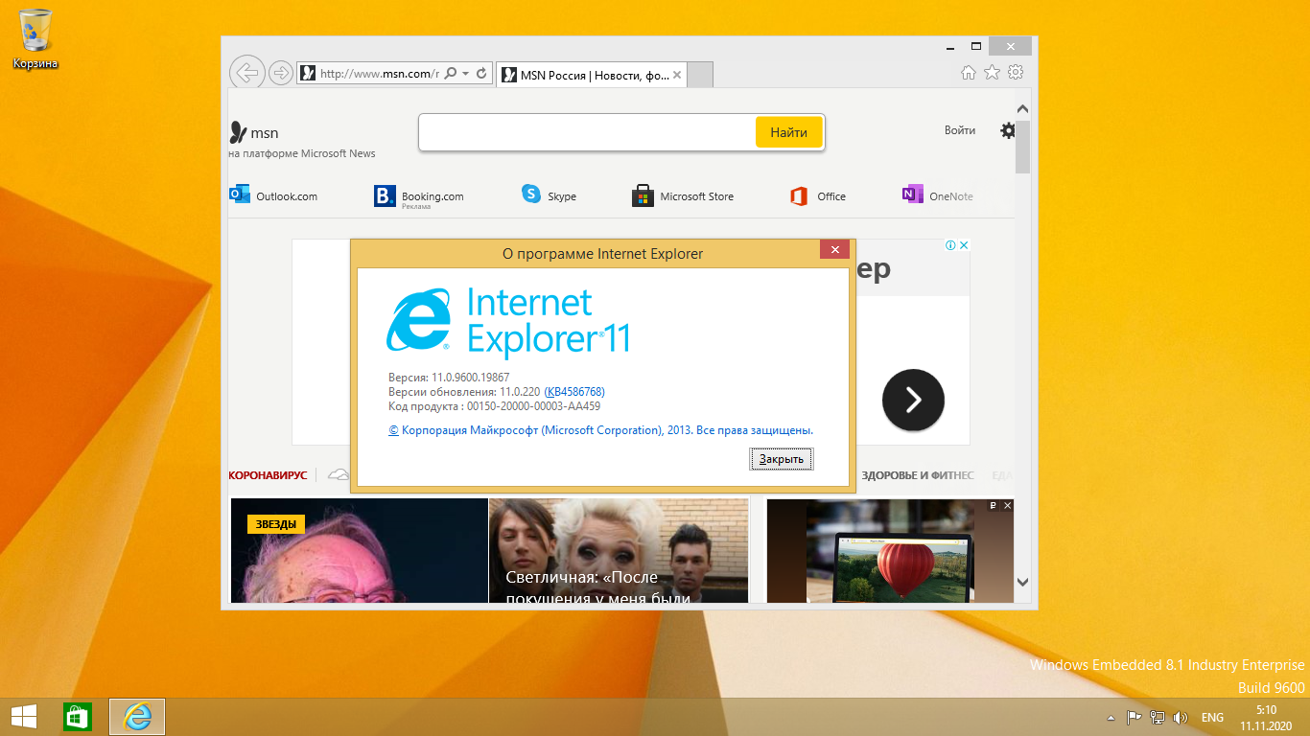Open the OneNote shortcut

(x=938, y=195)
